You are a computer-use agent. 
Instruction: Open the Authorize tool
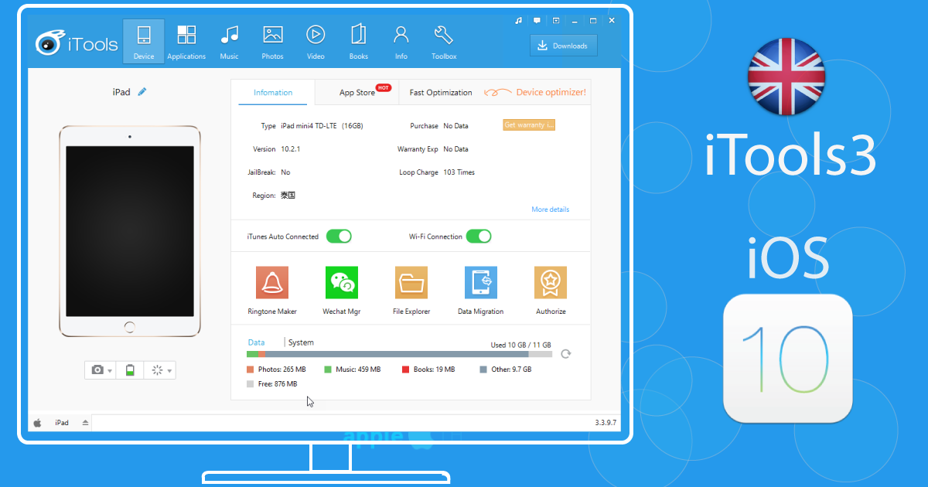pos(551,291)
